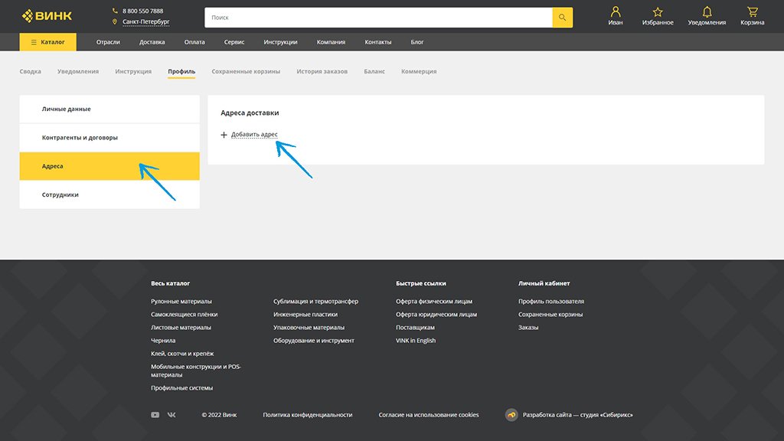Select the Профиль tab
This screenshot has width=784, height=441.
click(x=181, y=71)
